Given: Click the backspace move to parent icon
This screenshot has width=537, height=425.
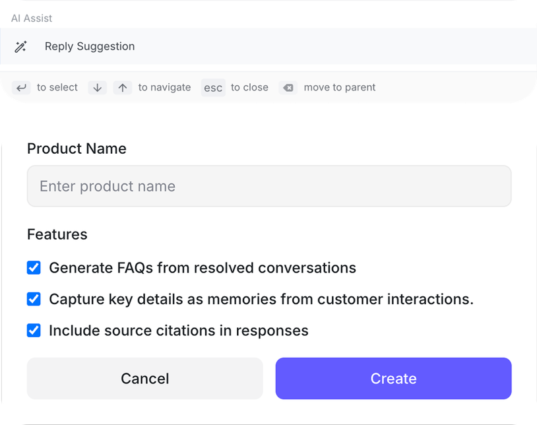Looking at the screenshot, I should pos(288,88).
